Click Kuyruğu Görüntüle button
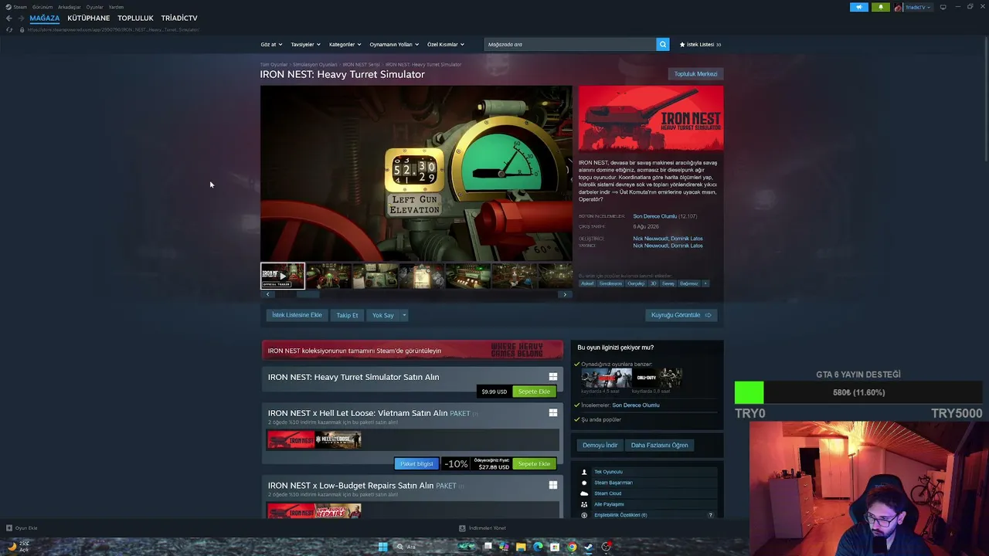 tap(681, 315)
